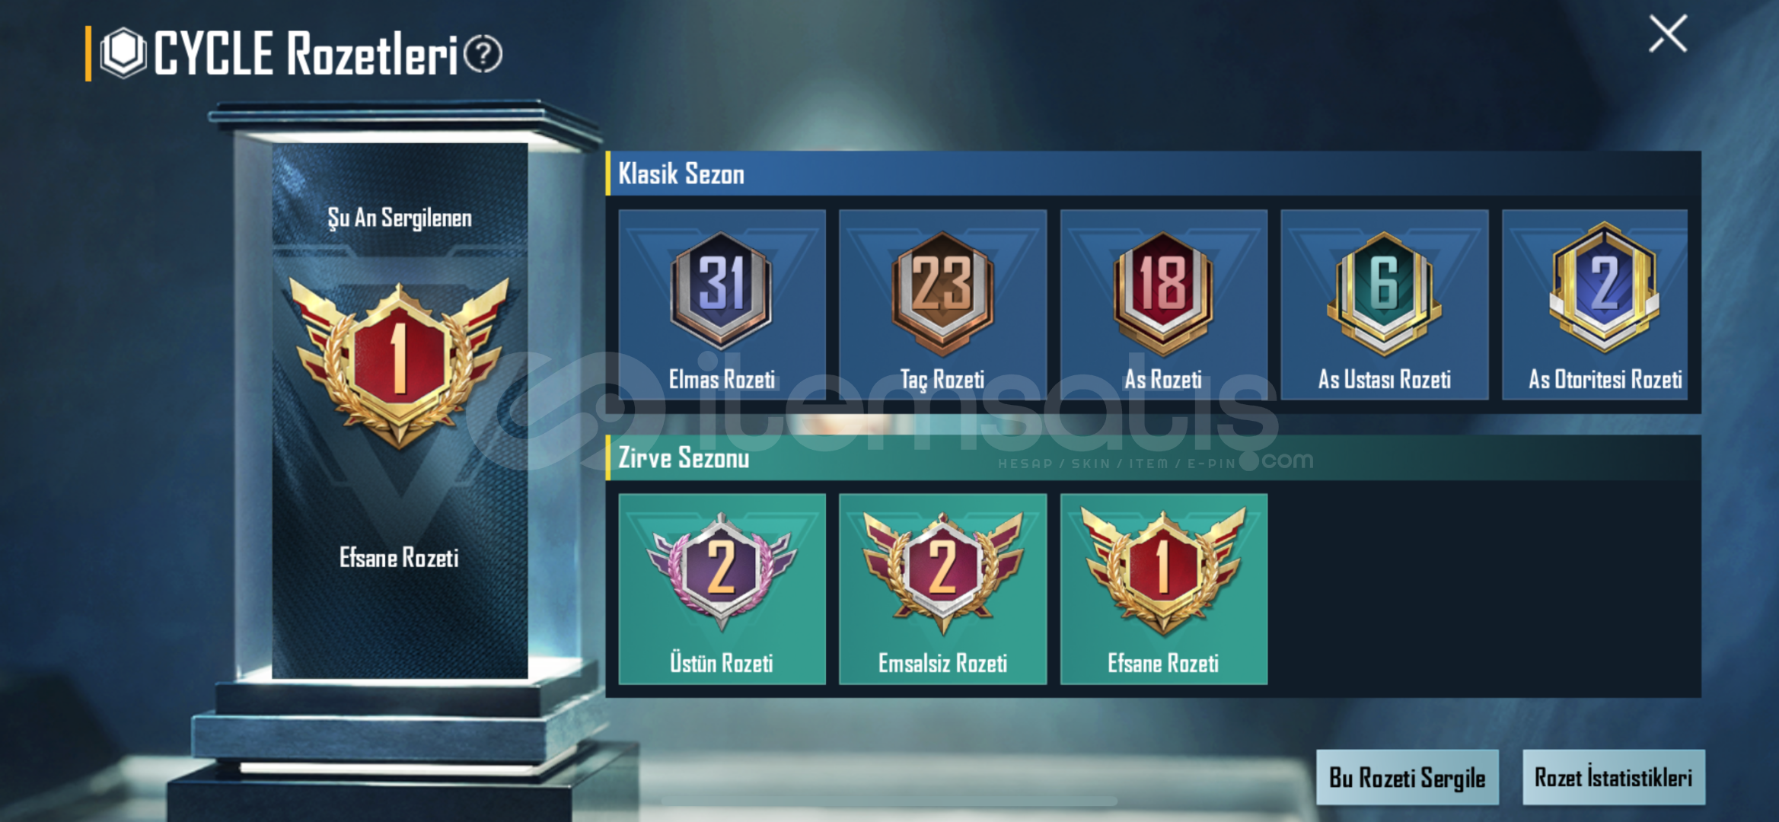Click the Klasik Sezon section header
The image size is (1779, 822).
click(1153, 174)
